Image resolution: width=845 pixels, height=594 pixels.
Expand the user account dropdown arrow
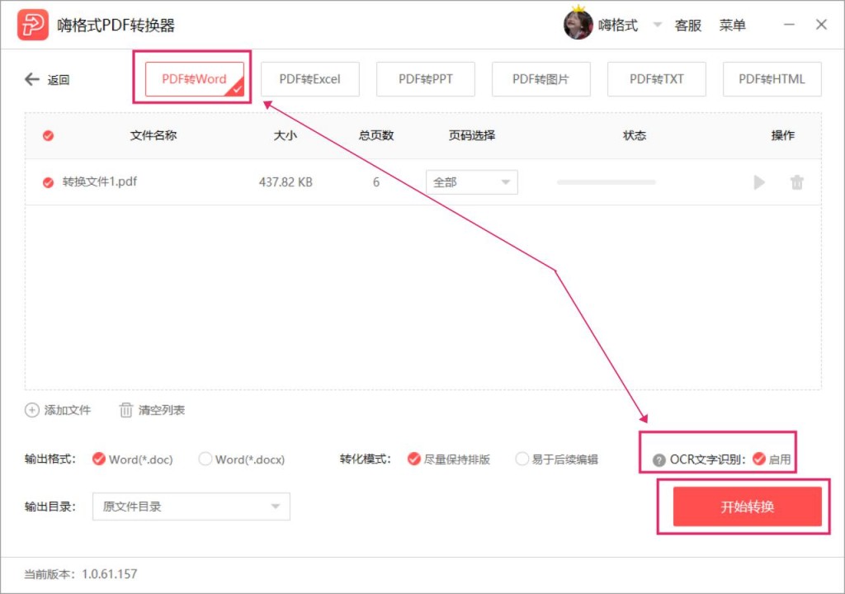[657, 25]
